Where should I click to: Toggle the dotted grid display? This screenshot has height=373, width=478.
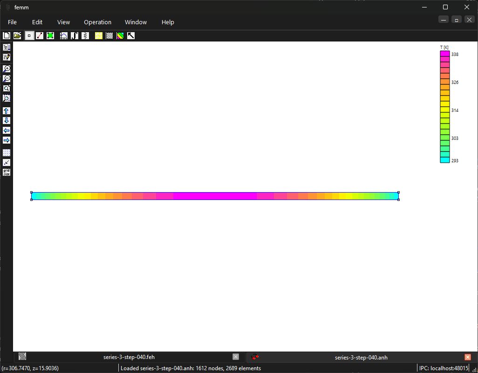coord(7,152)
